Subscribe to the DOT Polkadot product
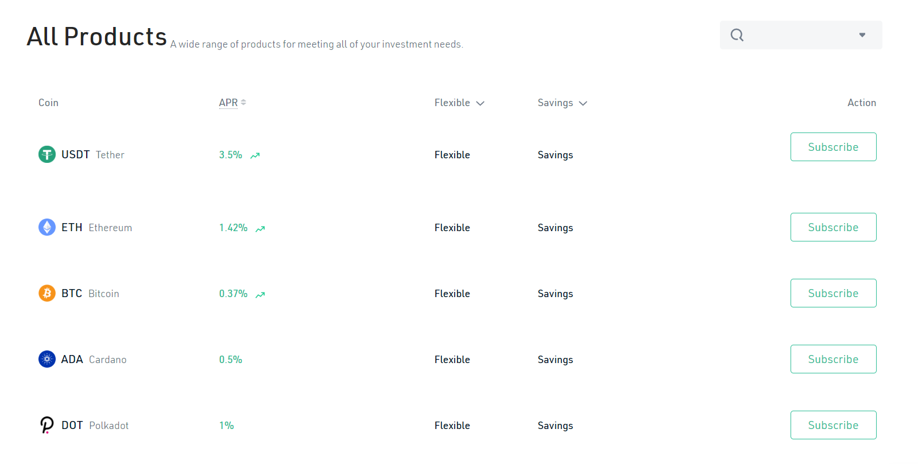Screen dimensions: 918x464 click(833, 425)
